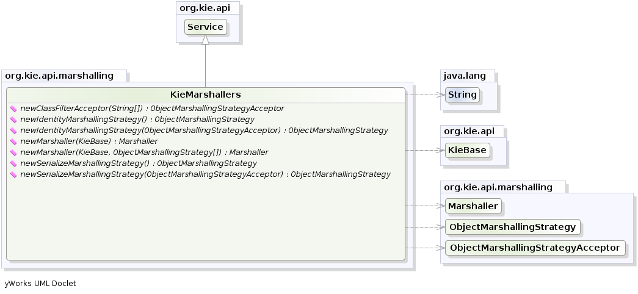Screen dimensions: 638x294
Task: Click the dependency arrowhead pointing to String
Action: (442, 95)
